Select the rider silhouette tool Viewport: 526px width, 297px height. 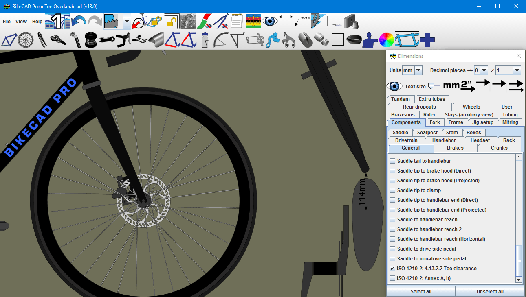(x=370, y=40)
